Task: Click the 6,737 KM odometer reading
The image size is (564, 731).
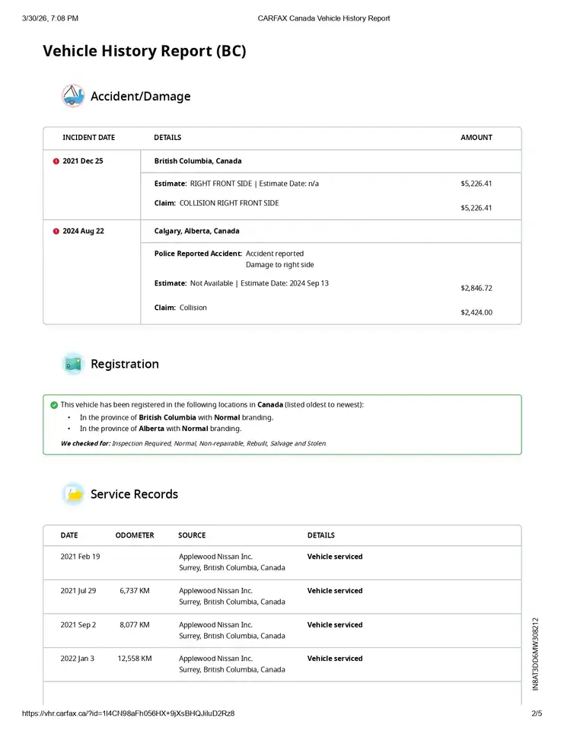Action: click(x=135, y=591)
